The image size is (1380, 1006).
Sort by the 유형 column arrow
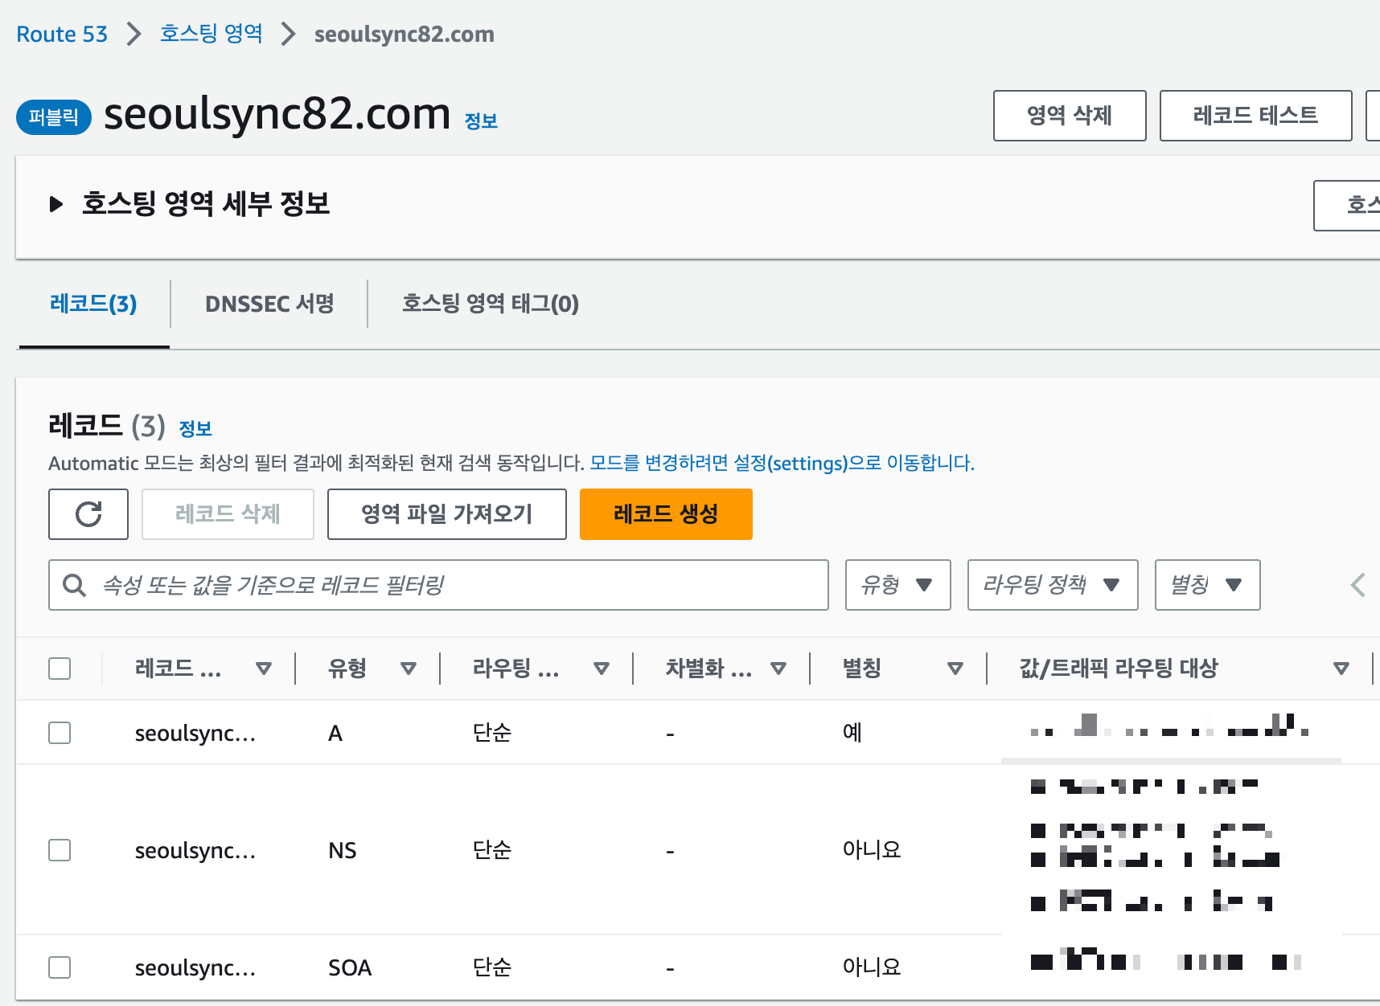click(x=409, y=669)
